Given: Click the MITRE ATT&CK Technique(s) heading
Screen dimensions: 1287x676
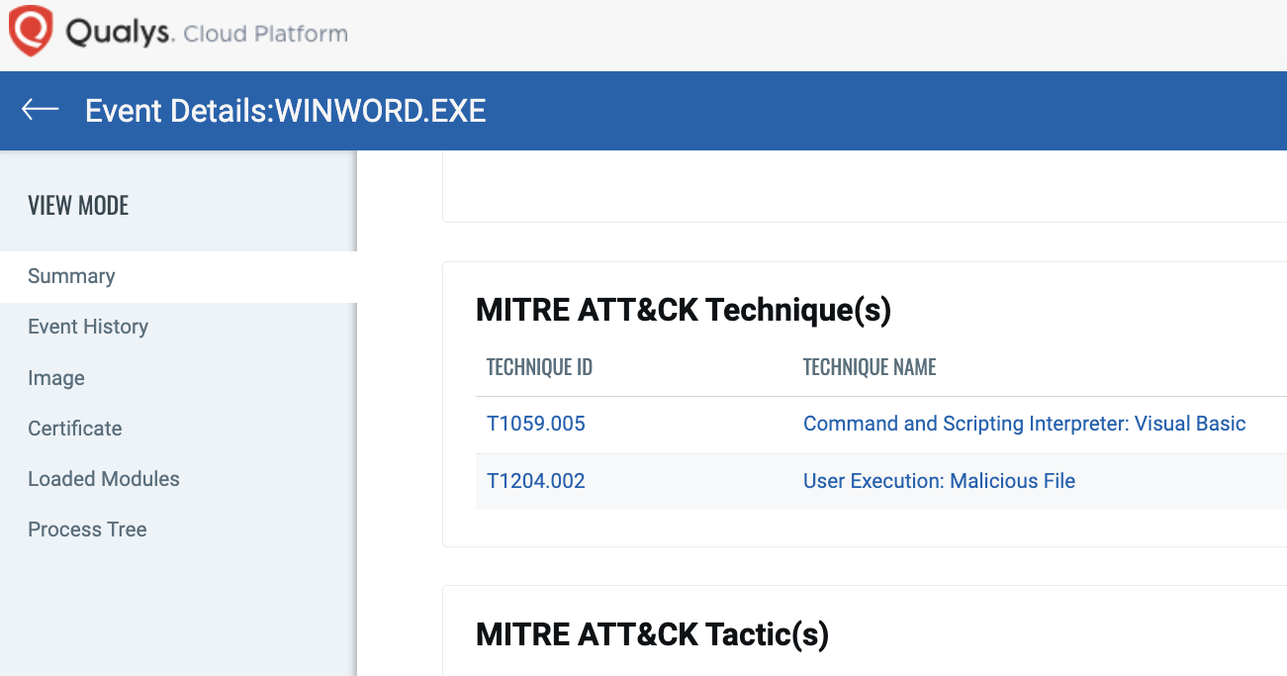Looking at the screenshot, I should pyautogui.click(x=684, y=309).
